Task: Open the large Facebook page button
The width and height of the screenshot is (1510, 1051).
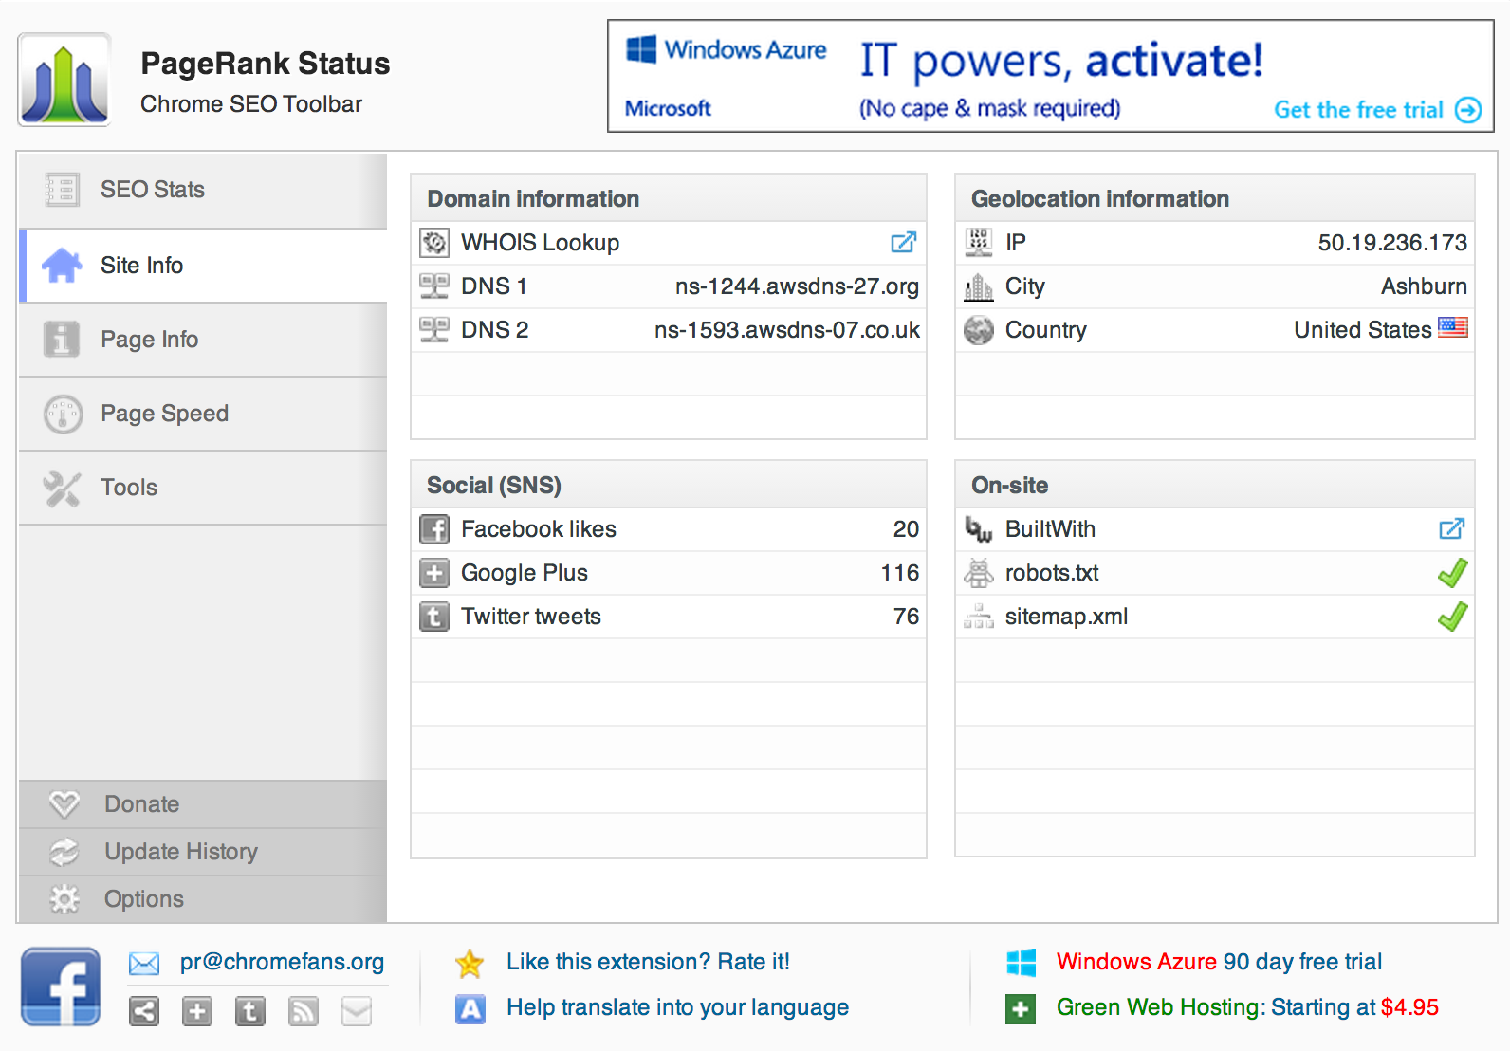Action: point(61,986)
